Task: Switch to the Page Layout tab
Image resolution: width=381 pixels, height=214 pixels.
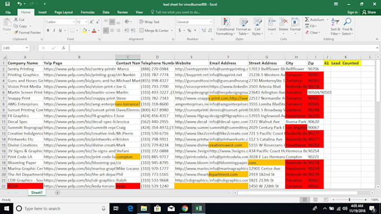Action: coord(63,12)
